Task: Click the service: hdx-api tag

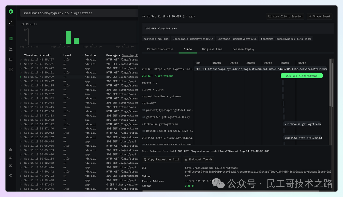Action: coord(156,39)
